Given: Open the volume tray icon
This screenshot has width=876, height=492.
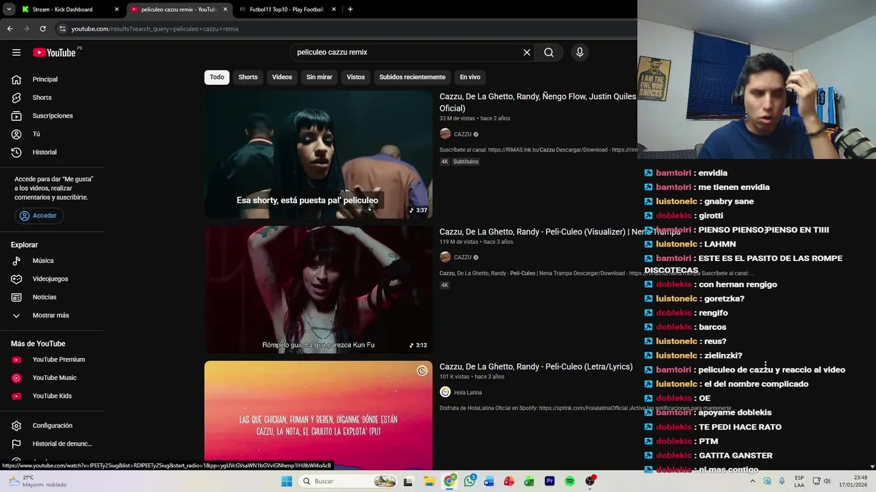Looking at the screenshot, I should 827,481.
